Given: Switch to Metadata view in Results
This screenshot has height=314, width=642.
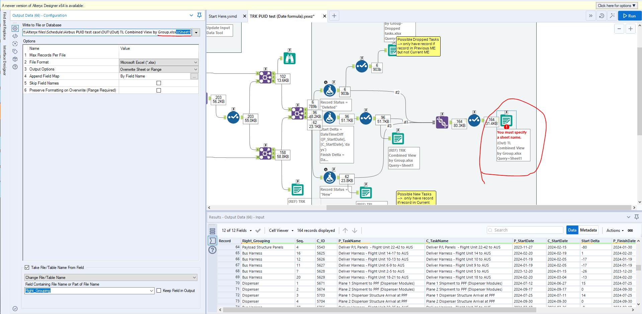Looking at the screenshot, I should [588, 230].
